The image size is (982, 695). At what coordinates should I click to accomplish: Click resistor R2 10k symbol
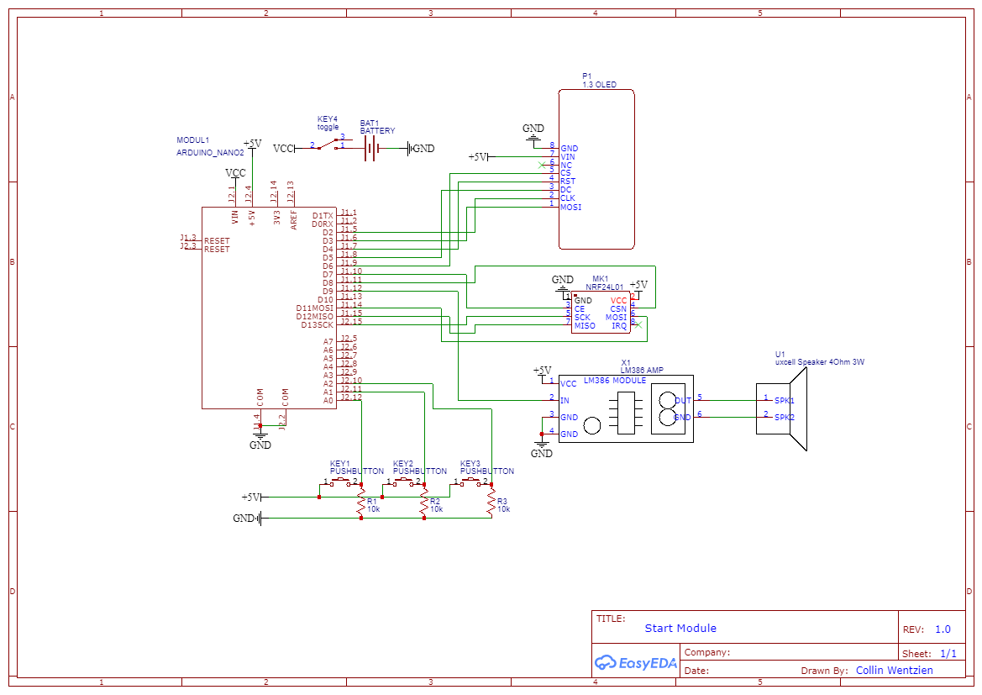(x=424, y=503)
